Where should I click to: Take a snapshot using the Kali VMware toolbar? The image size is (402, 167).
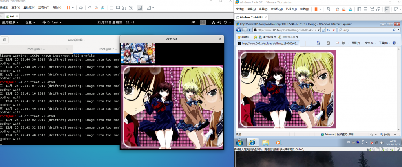90,8
